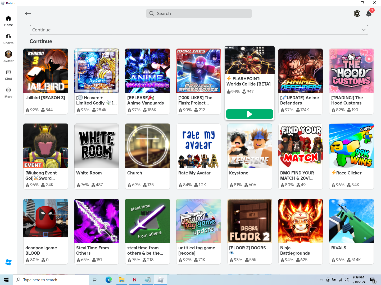Open File Explorer from taskbar
Image resolution: width=381 pixels, height=285 pixels.
click(x=121, y=280)
